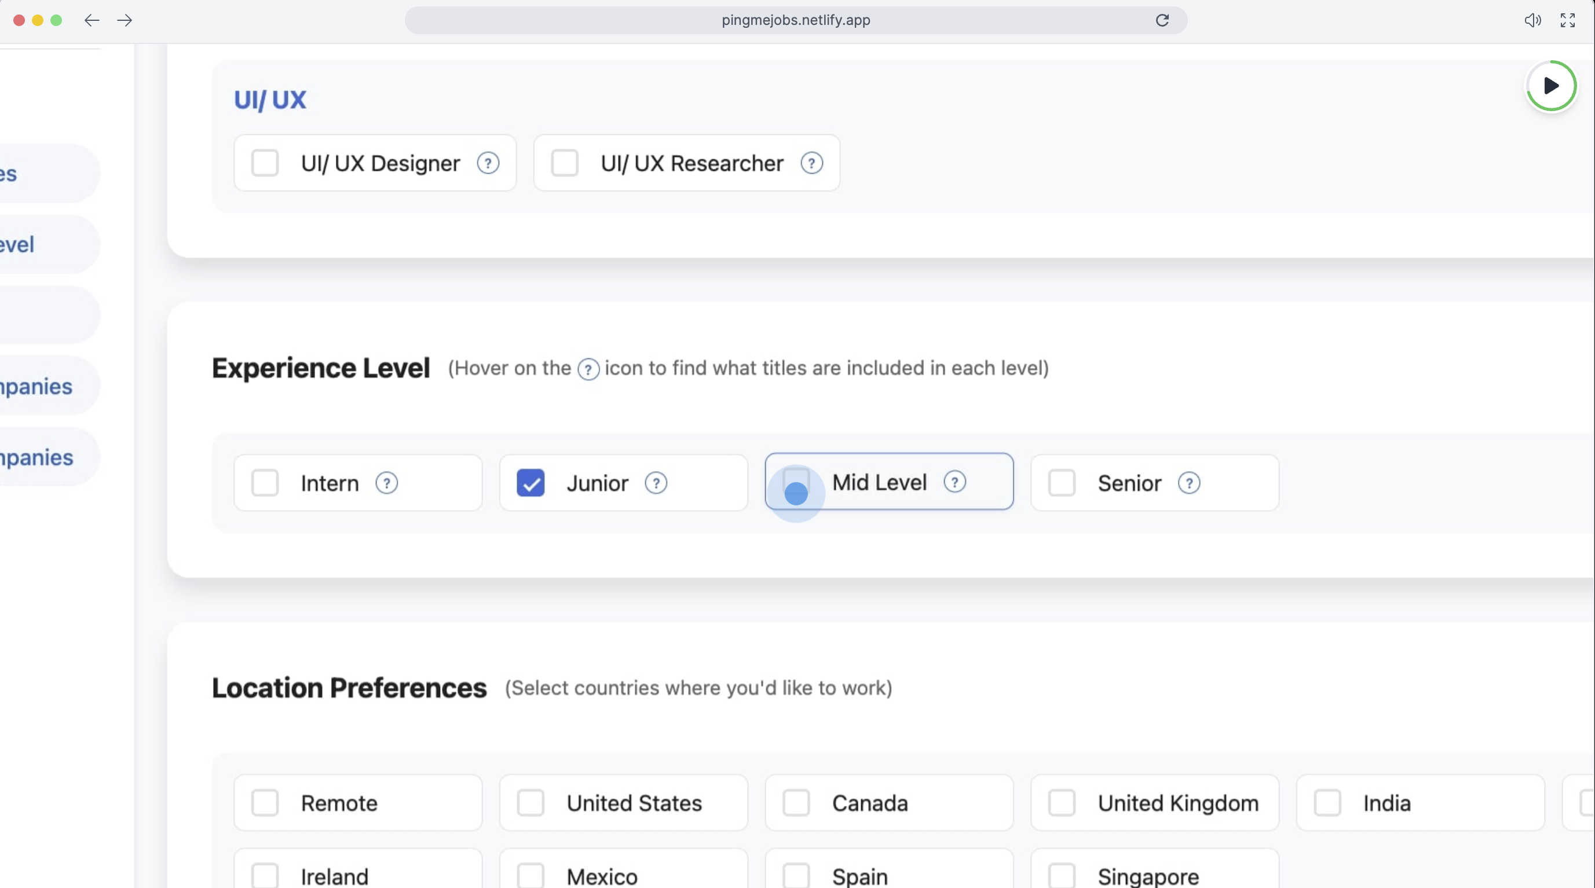The height and width of the screenshot is (888, 1595).
Task: Click the 'United Kingdom' label text
Action: (1177, 803)
